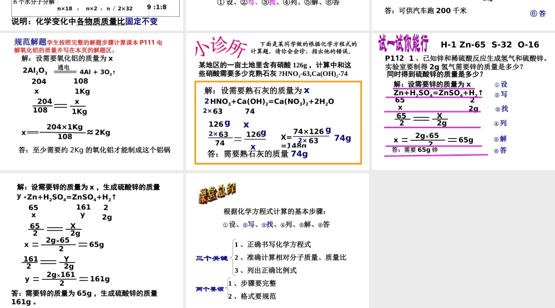Click the 两个要领 label
Screen dimensions: 555x308
[x=210, y=289]
